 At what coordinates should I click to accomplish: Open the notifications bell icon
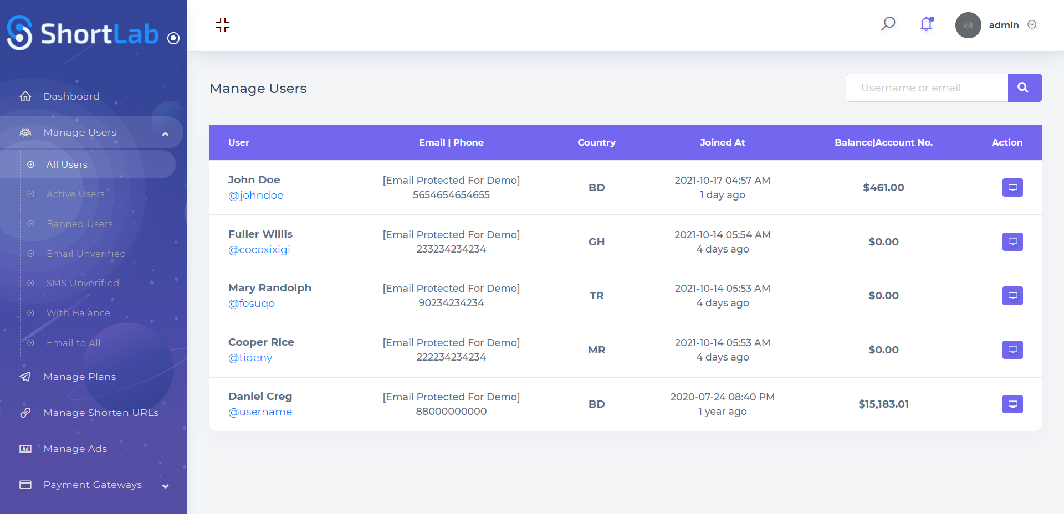coord(927,24)
